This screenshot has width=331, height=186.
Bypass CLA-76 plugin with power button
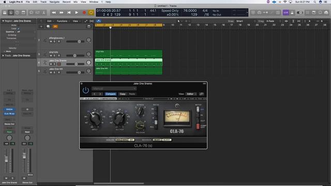[86, 90]
